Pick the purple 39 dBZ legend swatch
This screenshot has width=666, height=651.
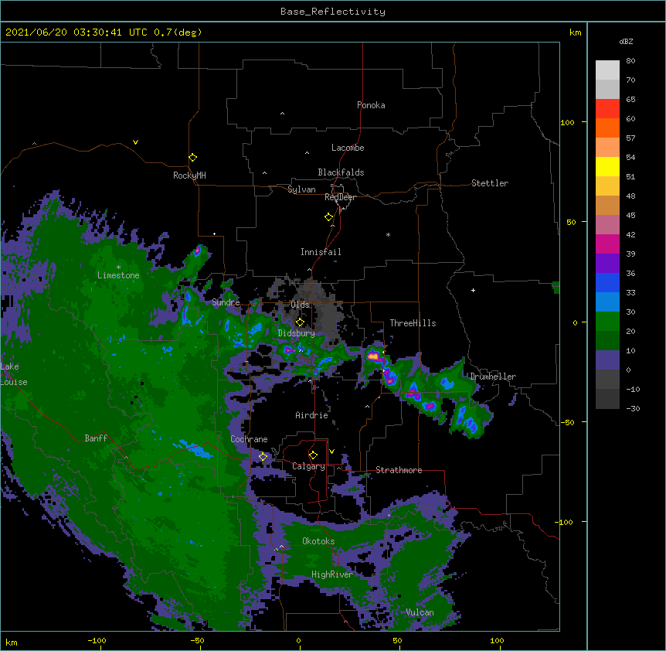pyautogui.click(x=607, y=264)
